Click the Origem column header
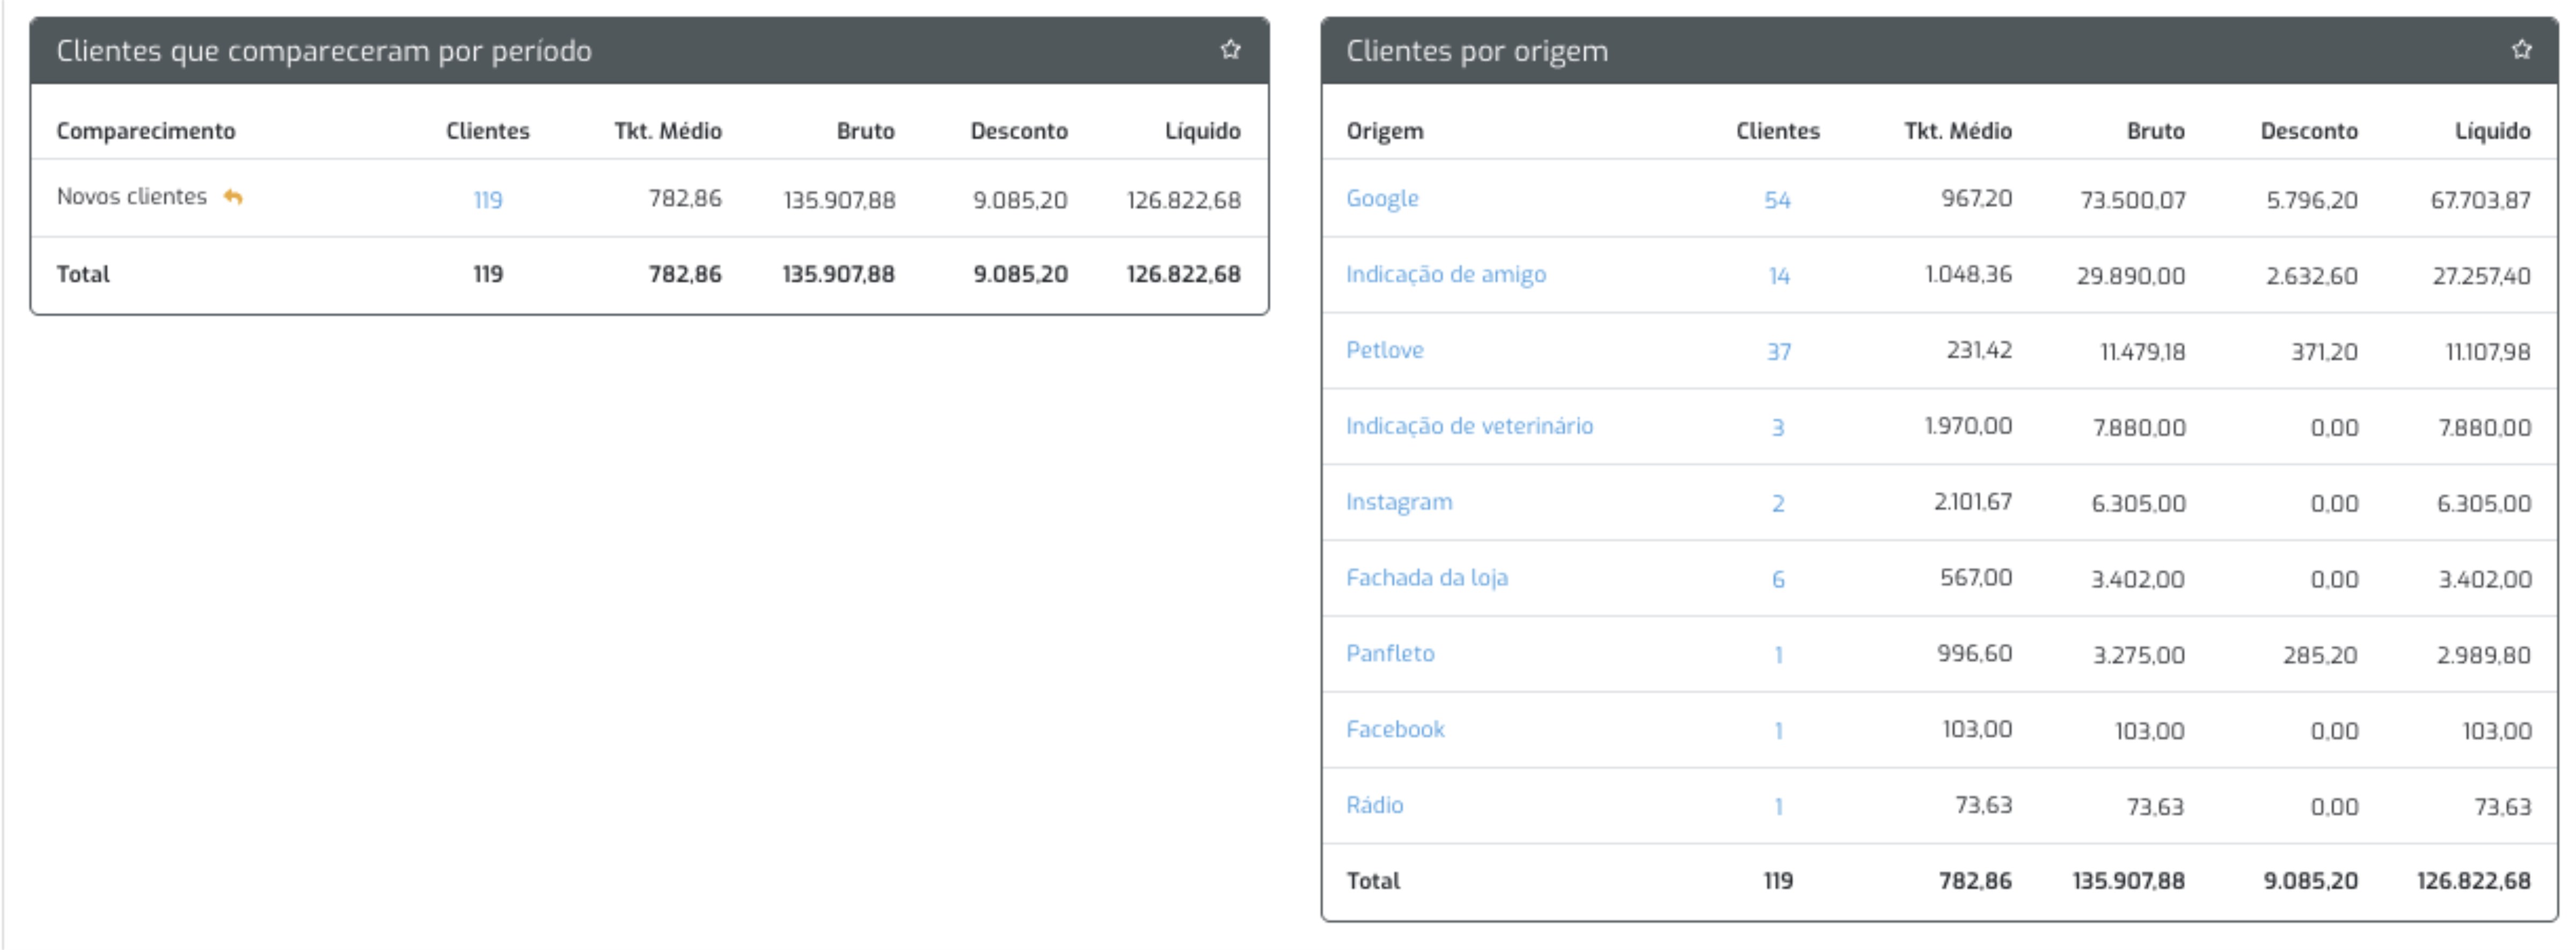This screenshot has height=950, width=2576. (x=1384, y=131)
